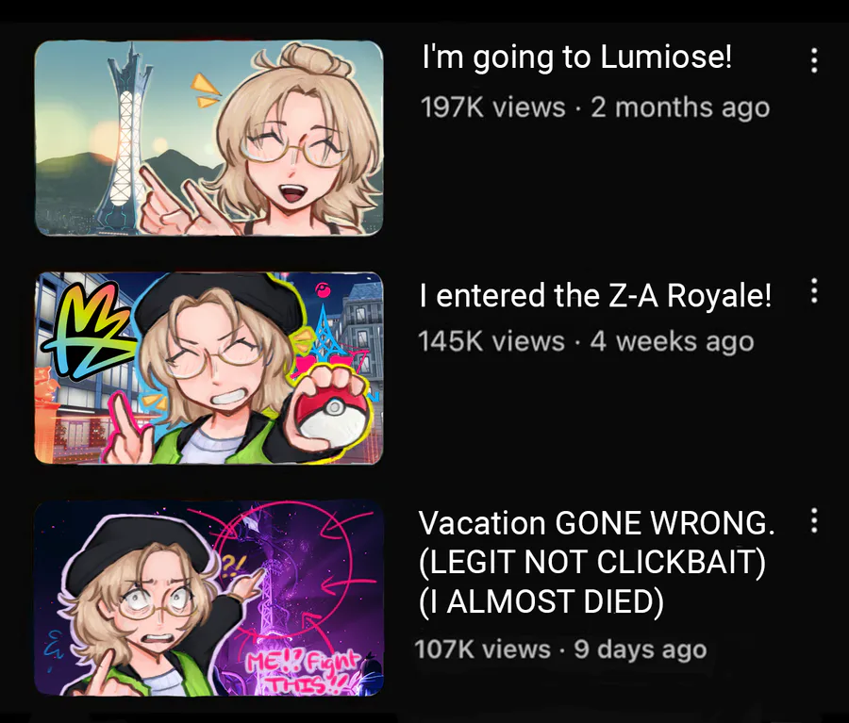Click the title "I entered the Z-A Royale!"
This screenshot has width=849, height=723.
pos(595,295)
